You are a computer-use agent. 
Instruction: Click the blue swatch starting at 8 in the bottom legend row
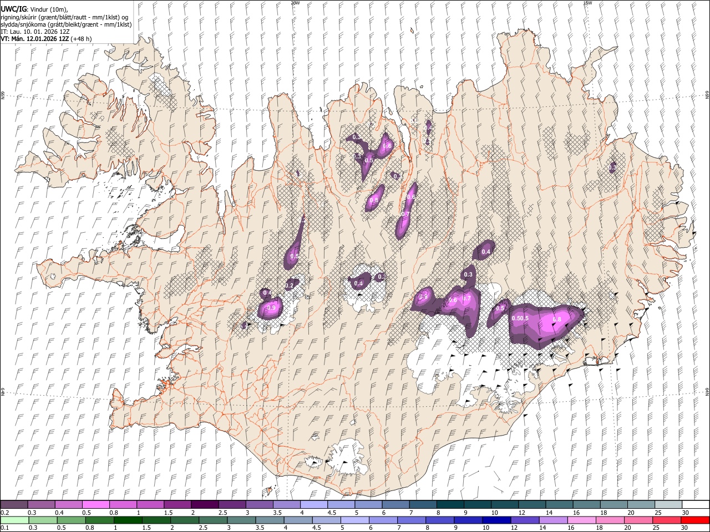tap(440, 520)
